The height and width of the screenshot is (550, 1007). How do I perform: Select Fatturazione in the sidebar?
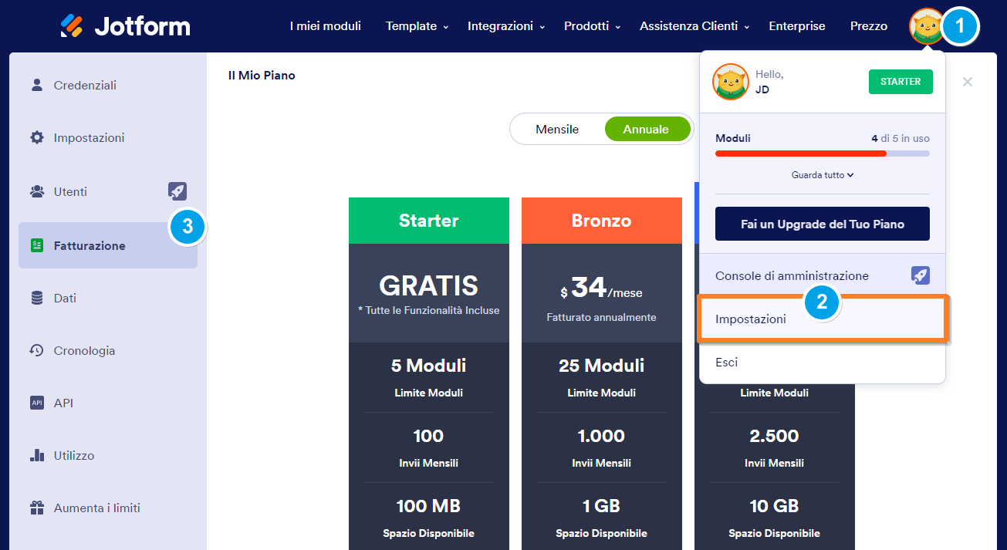108,245
